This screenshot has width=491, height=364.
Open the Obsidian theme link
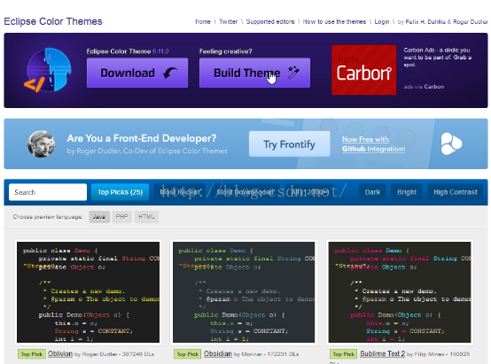pyautogui.click(x=218, y=353)
